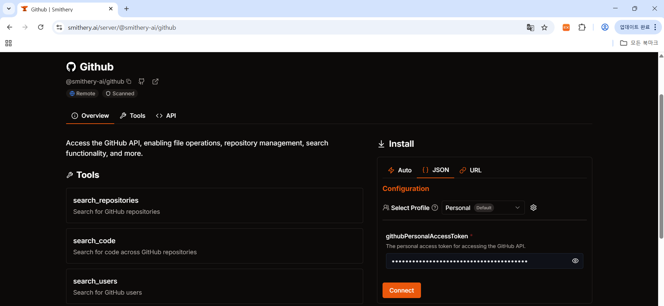Reveal the token with the eye icon

[x=575, y=261]
